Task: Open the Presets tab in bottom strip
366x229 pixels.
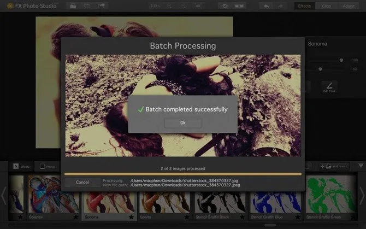Action: (x=47, y=166)
